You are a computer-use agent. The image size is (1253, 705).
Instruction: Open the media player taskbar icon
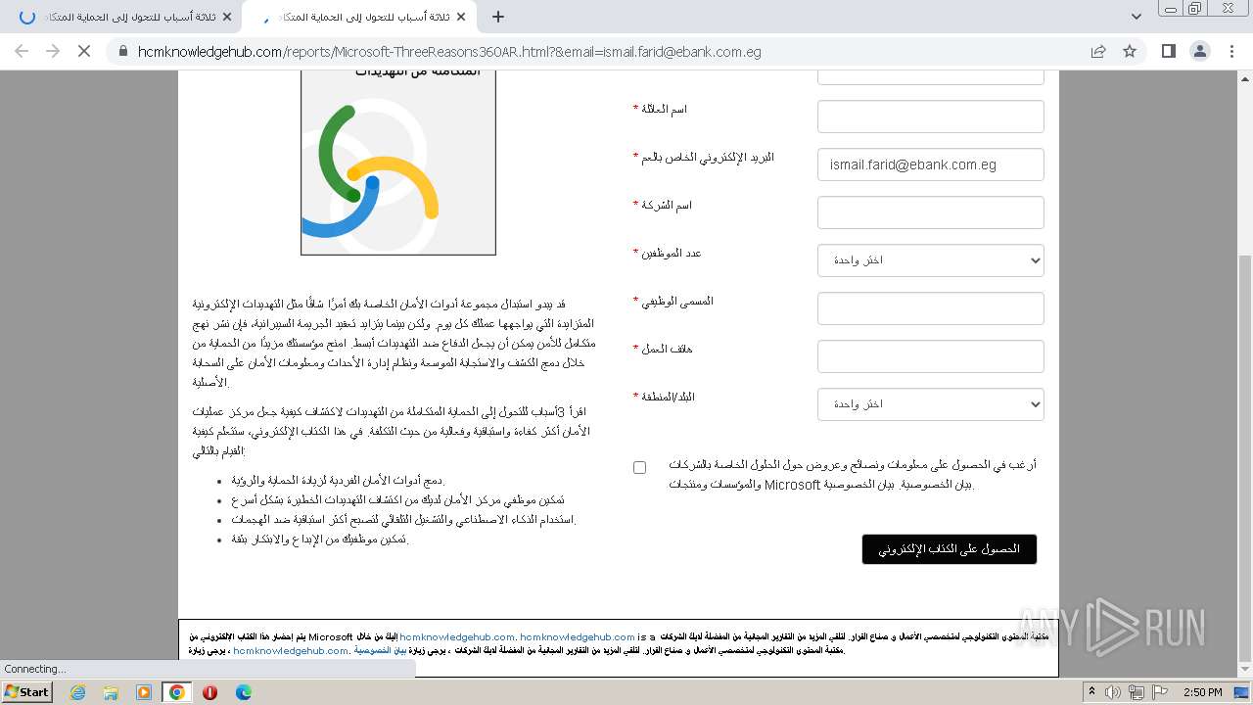[144, 692]
